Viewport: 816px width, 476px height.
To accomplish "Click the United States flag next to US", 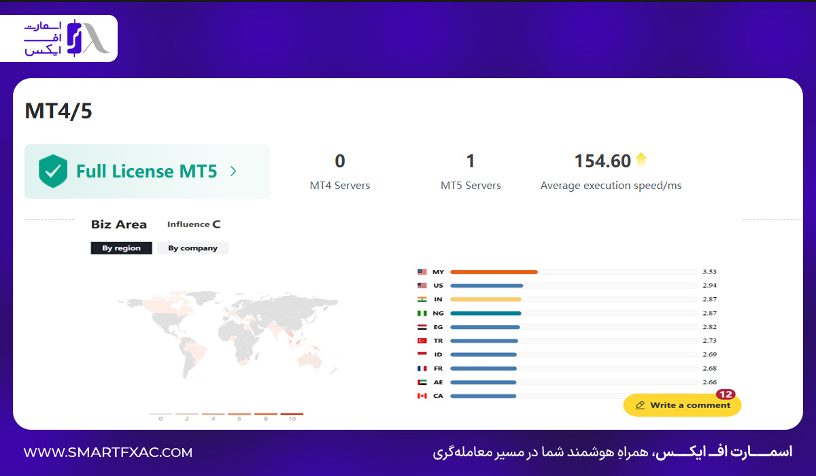I will pos(422,286).
